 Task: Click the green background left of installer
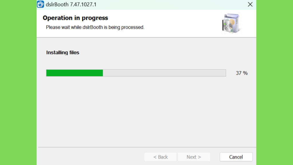coord(18,82)
